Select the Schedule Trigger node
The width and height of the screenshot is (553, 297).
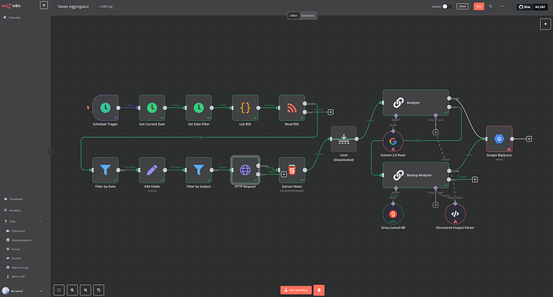[x=105, y=108]
